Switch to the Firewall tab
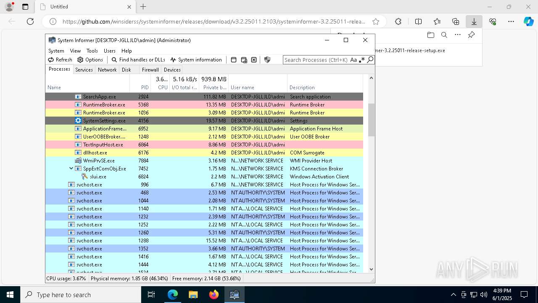The image size is (538, 303). (150, 70)
